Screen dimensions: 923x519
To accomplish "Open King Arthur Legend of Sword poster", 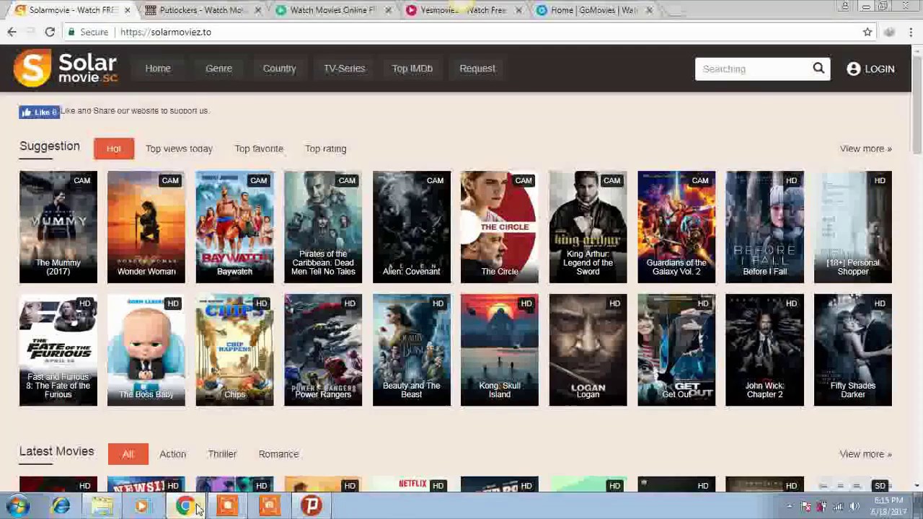I will pos(588,227).
